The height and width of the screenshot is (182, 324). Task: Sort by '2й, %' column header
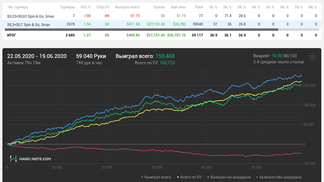(227, 7)
